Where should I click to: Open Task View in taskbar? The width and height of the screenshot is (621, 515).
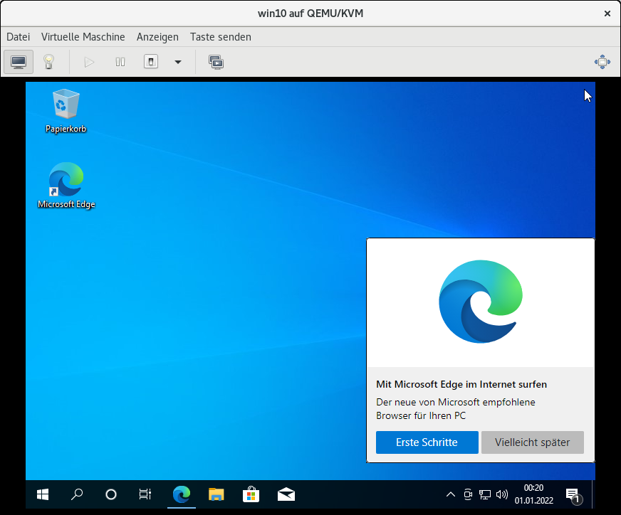coord(145,494)
